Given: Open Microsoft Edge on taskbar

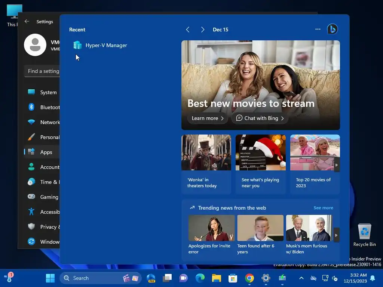Looking at the screenshot, I should [200, 278].
